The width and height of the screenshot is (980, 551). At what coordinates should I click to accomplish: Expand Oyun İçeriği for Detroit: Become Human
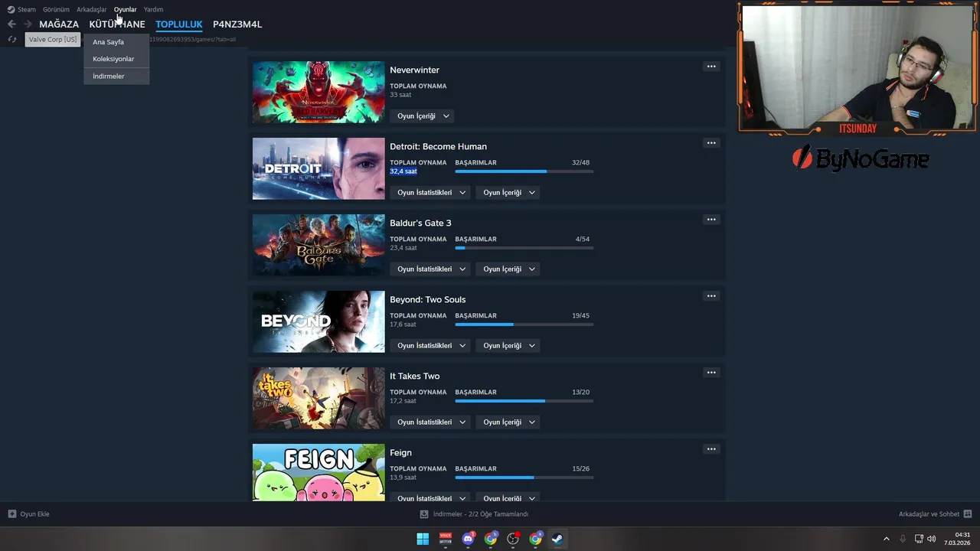(x=508, y=193)
